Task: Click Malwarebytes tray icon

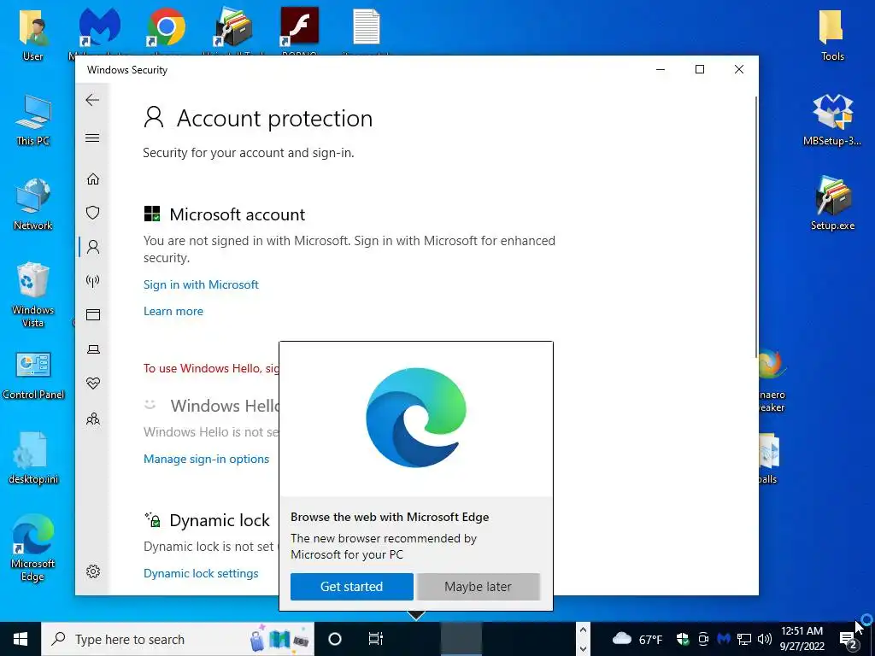Action: pyautogui.click(x=724, y=639)
